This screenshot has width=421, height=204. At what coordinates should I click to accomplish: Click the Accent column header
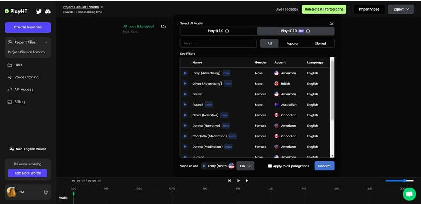pos(280,62)
